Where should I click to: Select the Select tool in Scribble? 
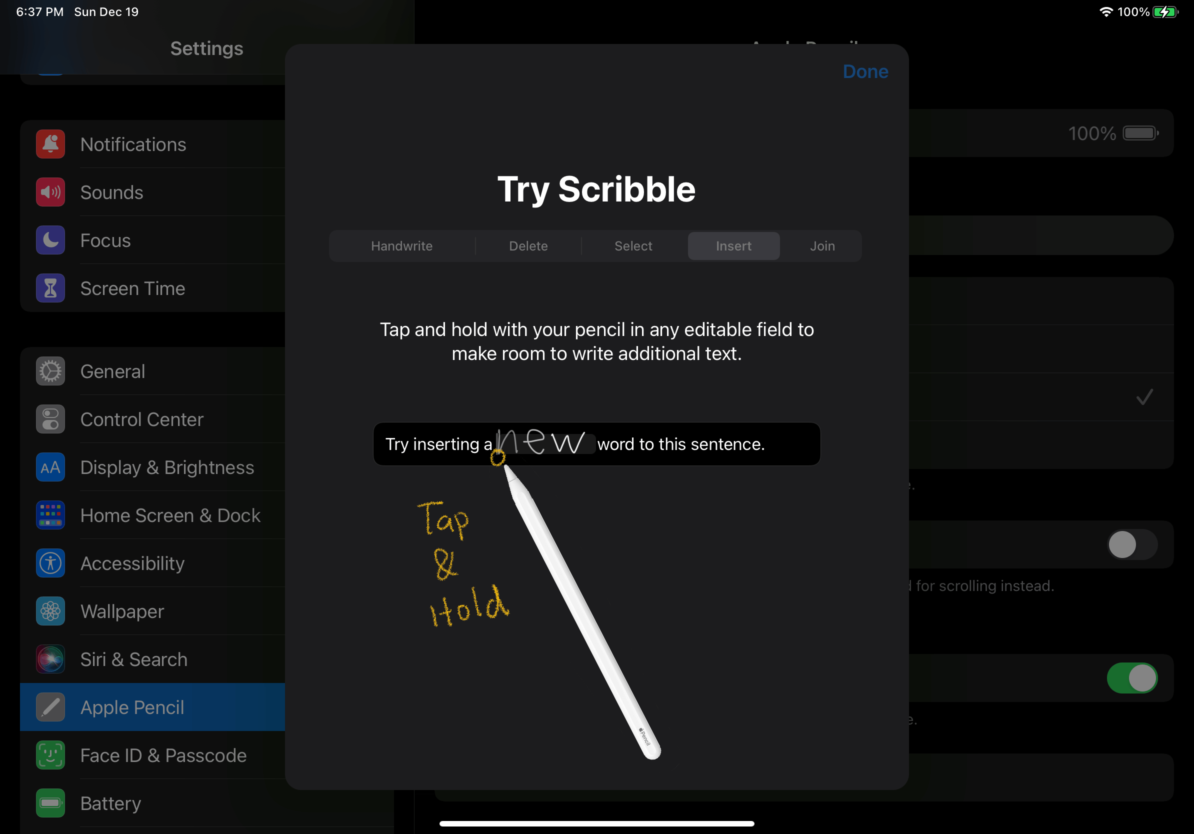pyautogui.click(x=633, y=246)
